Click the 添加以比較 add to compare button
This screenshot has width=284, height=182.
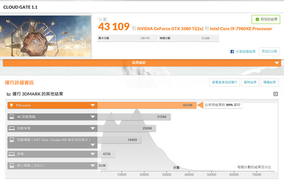pyautogui.click(x=269, y=51)
